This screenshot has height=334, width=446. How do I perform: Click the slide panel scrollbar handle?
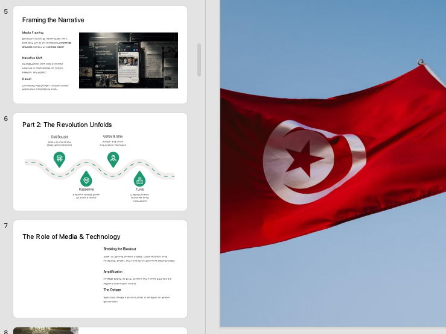tap(199, 60)
